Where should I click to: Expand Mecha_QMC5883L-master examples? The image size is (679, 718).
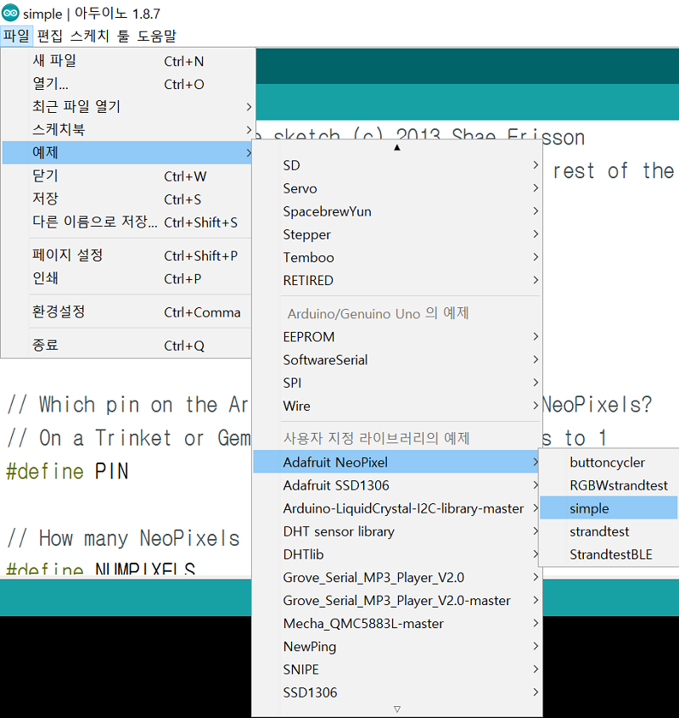pos(397,623)
